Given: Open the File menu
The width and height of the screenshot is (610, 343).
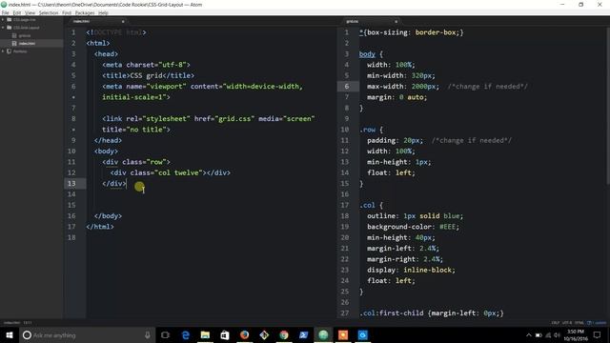Looking at the screenshot, I should click(x=5, y=12).
